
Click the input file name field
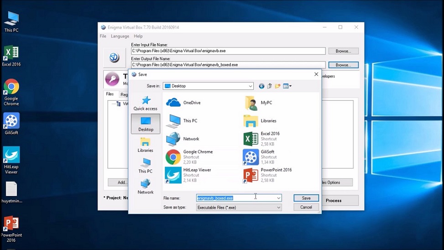click(x=228, y=51)
